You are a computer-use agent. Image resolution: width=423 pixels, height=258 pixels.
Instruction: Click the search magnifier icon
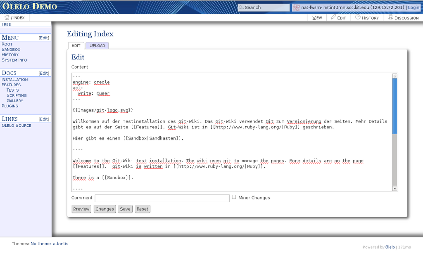tap(241, 7)
